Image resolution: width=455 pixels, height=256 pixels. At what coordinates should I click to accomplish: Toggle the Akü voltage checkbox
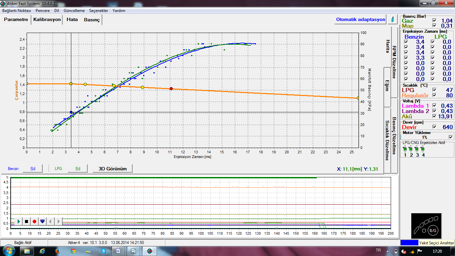(434, 116)
